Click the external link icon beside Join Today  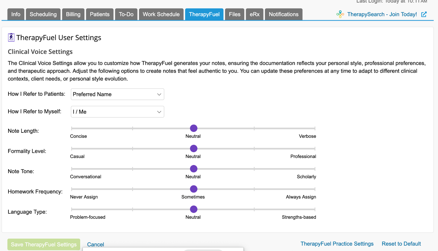[424, 14]
